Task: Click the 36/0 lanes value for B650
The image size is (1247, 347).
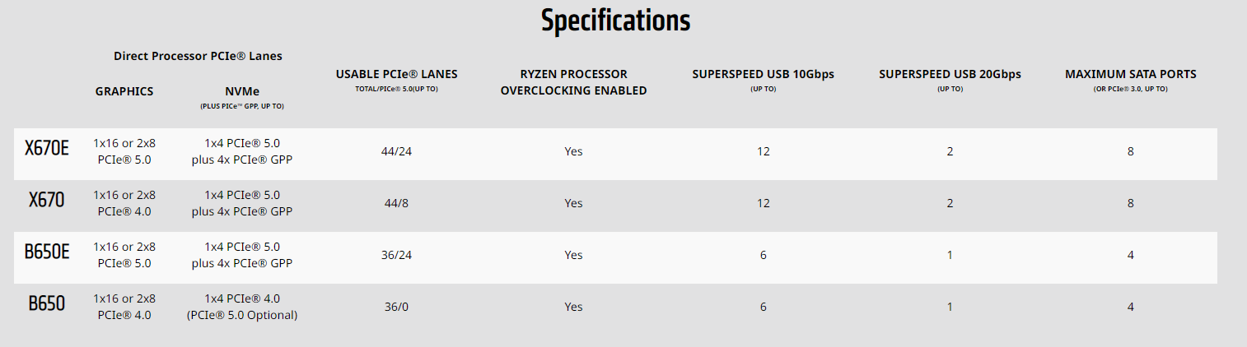Action: [396, 307]
